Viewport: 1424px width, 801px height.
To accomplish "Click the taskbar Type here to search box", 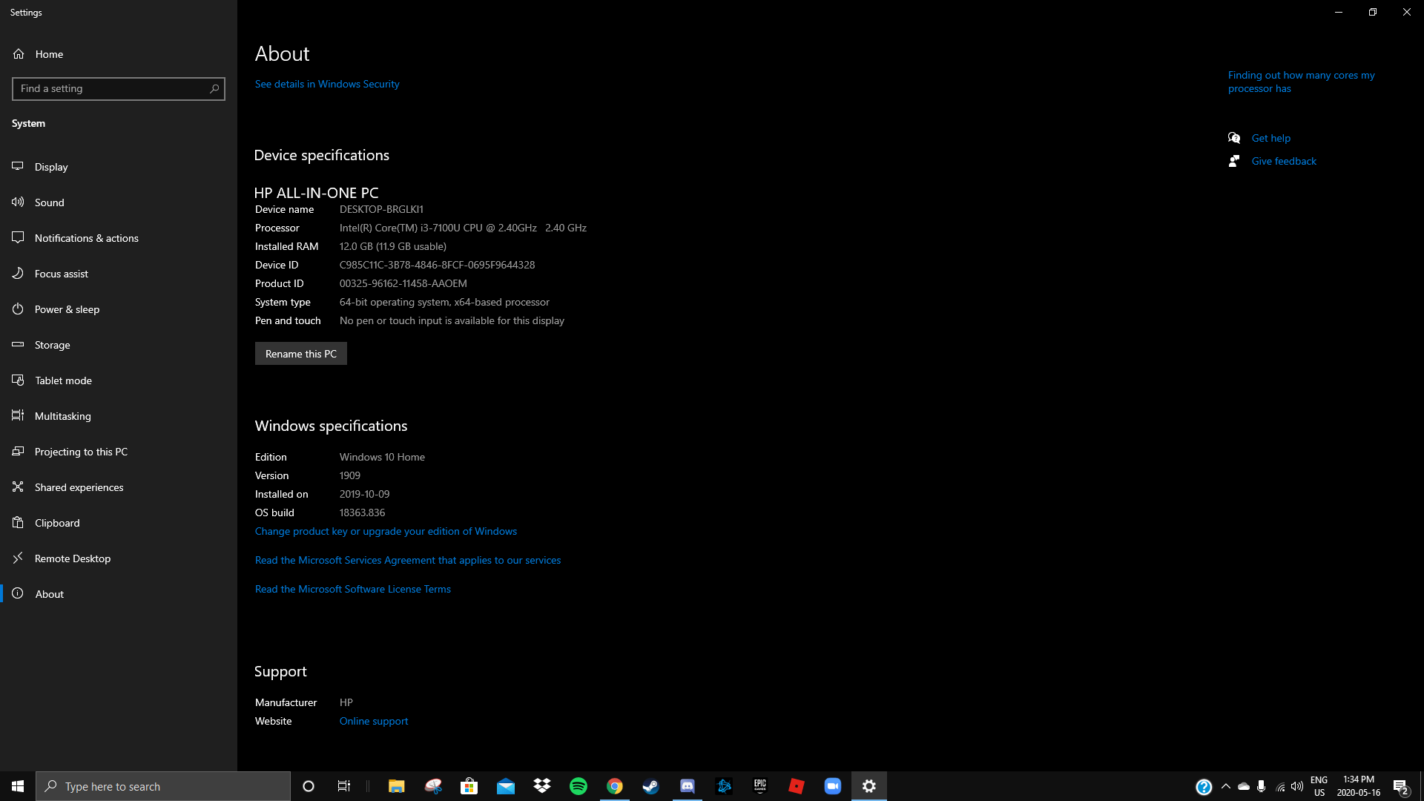I will tap(163, 786).
